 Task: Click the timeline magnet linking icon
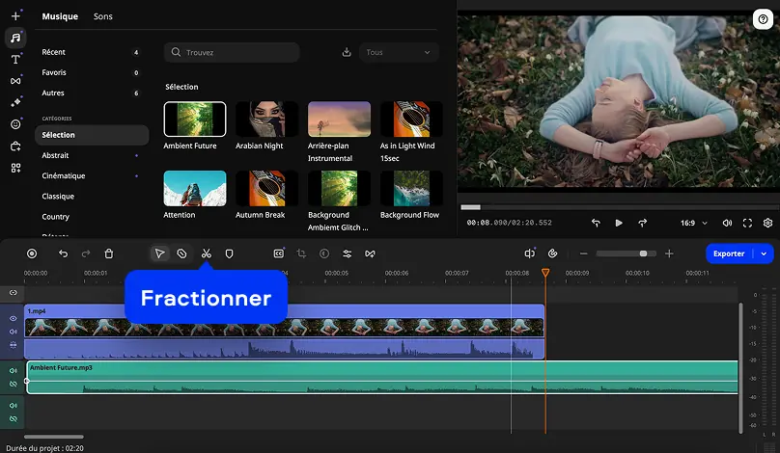(x=553, y=253)
